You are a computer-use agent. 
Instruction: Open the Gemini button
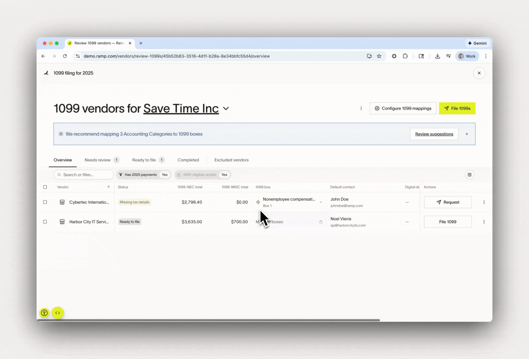coord(477,43)
